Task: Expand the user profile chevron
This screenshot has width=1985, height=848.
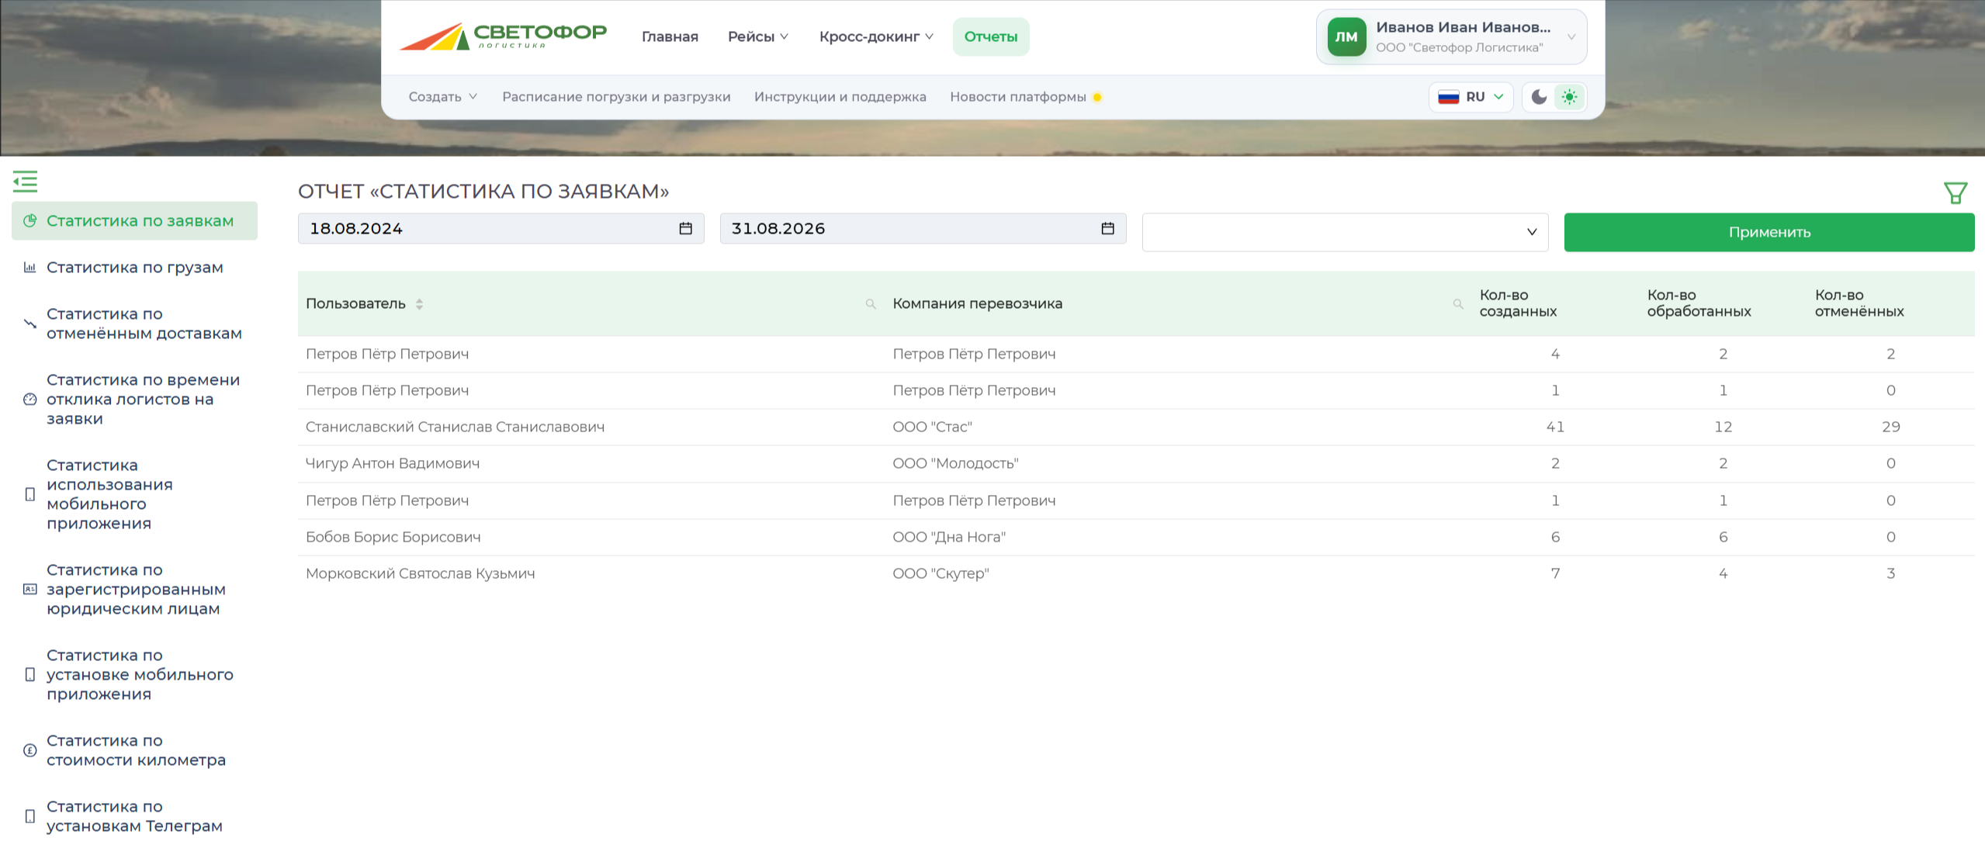Action: tap(1571, 37)
